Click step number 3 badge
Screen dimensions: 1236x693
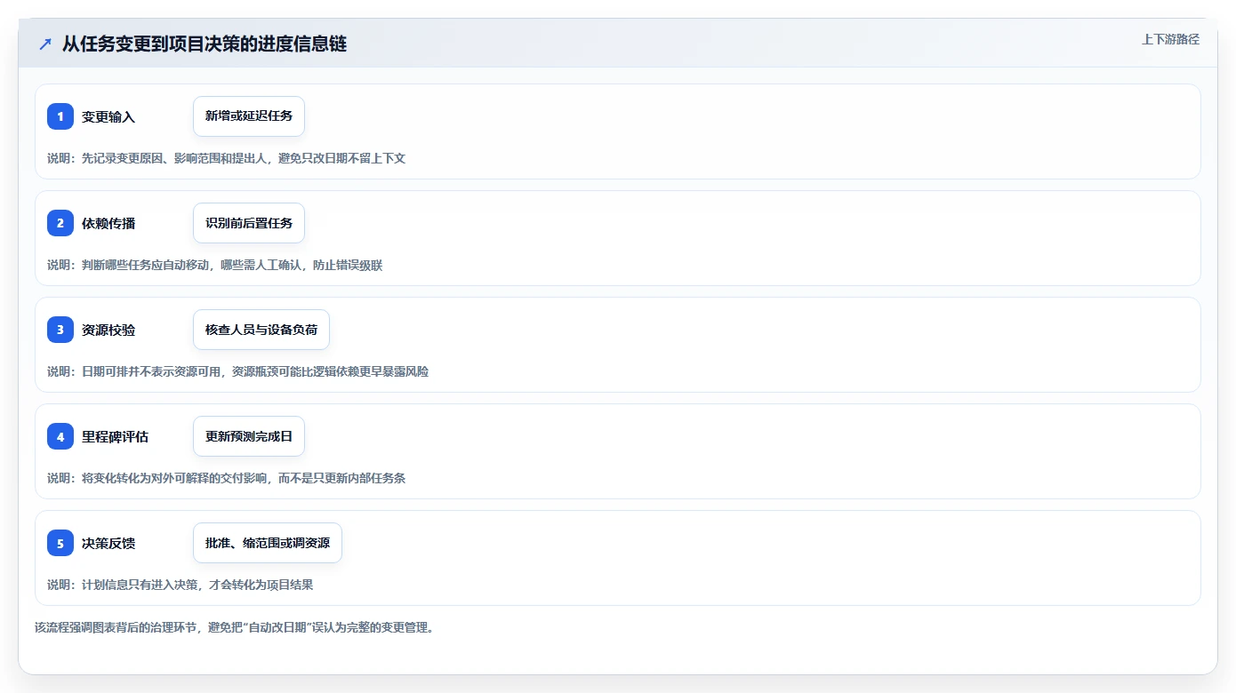pos(60,330)
